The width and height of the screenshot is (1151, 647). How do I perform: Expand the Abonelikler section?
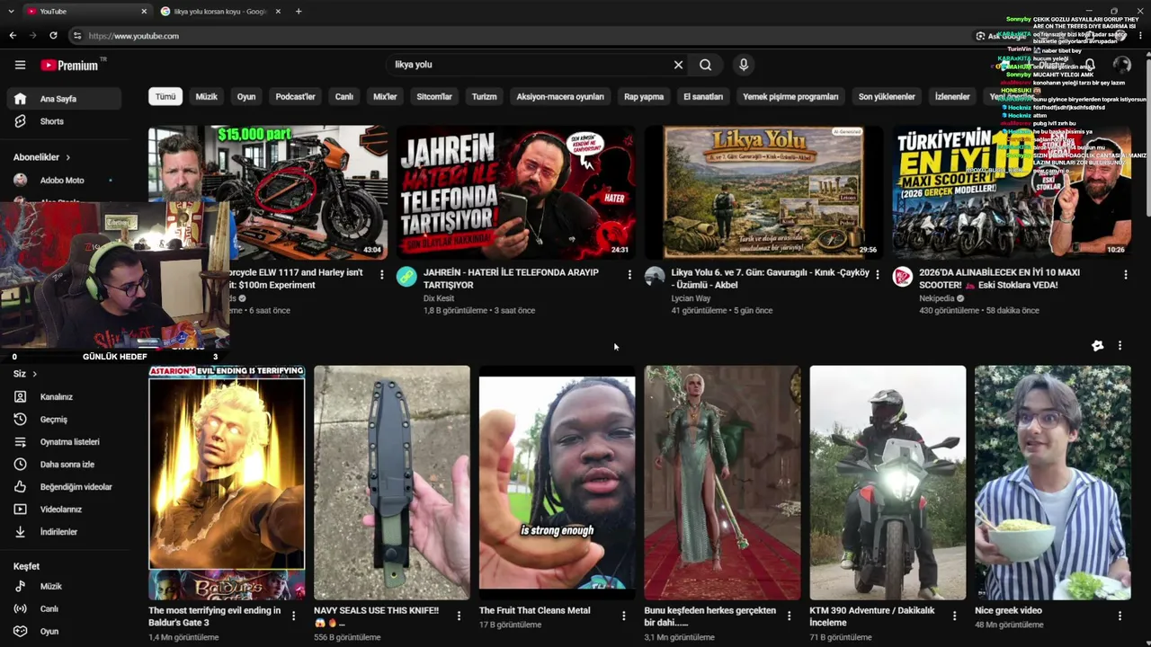(x=42, y=157)
